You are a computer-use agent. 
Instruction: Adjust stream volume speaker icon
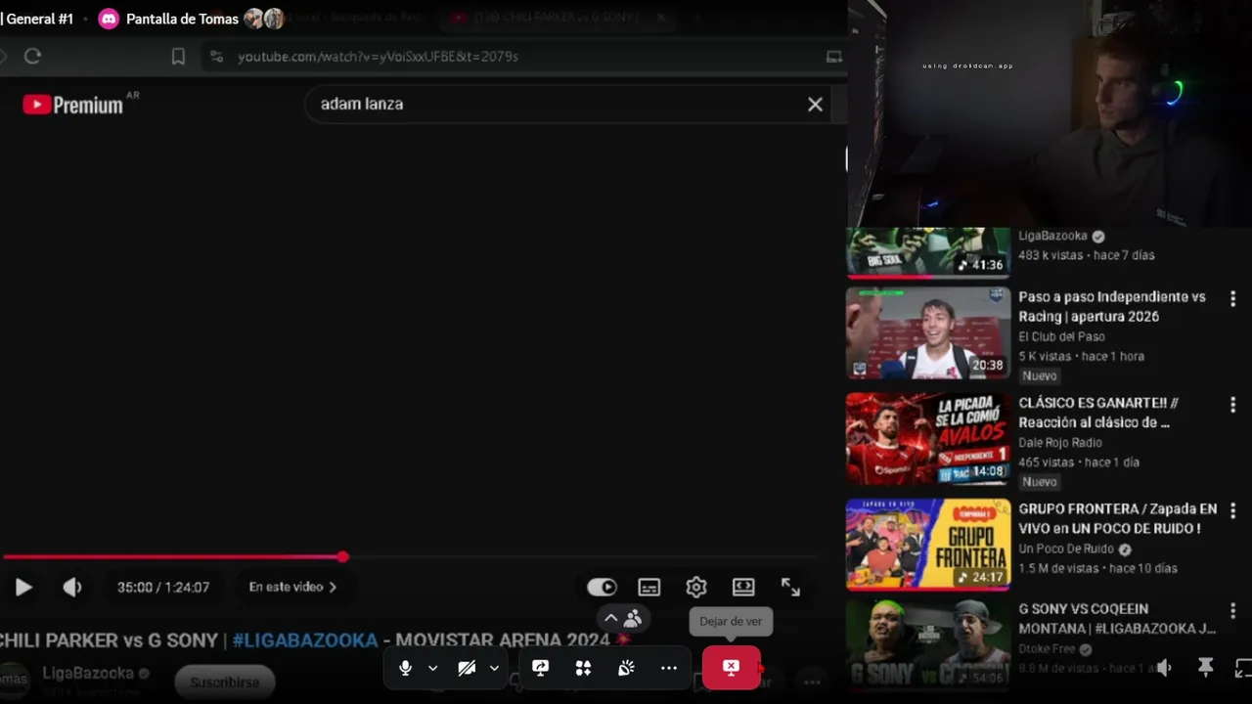pyautogui.click(x=1164, y=668)
